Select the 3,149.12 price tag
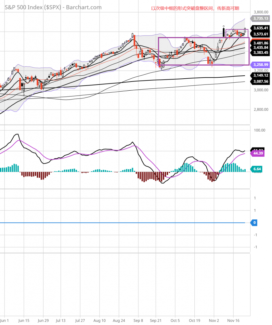 click(x=260, y=75)
